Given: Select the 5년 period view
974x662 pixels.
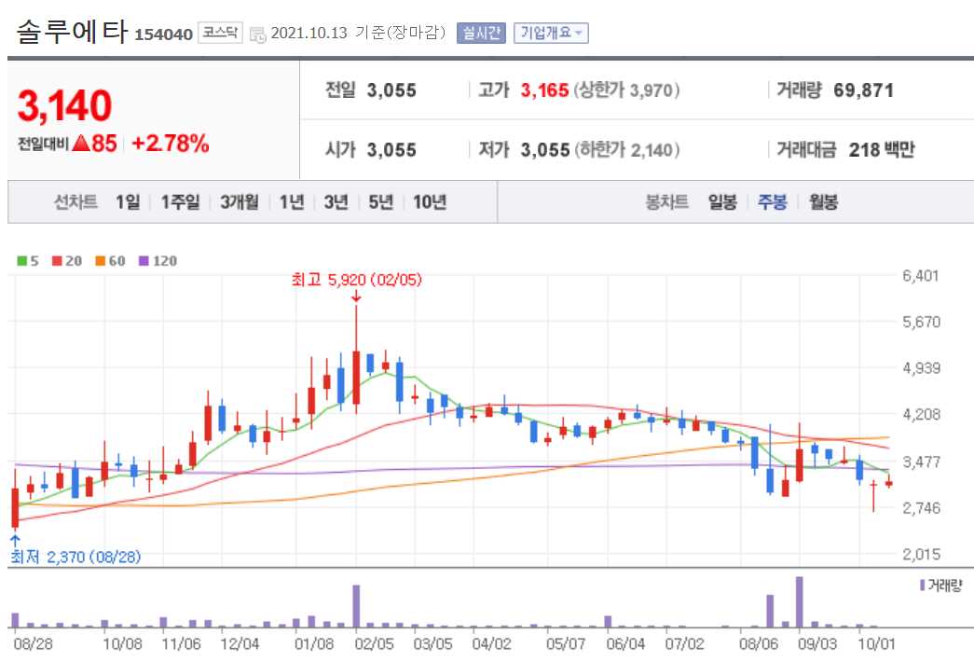Looking at the screenshot, I should pos(379,201).
